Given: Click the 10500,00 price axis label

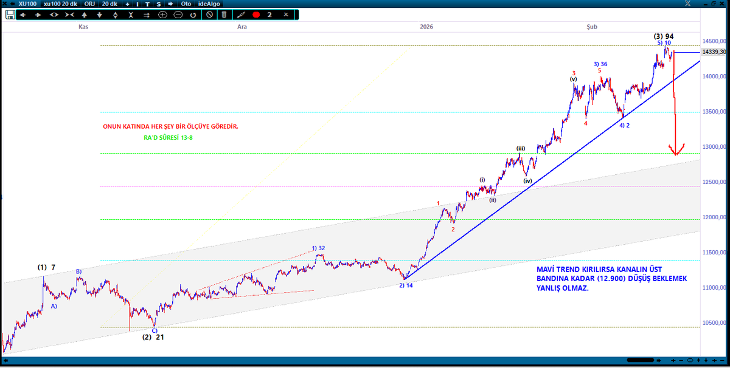Looking at the screenshot, I should (715, 323).
